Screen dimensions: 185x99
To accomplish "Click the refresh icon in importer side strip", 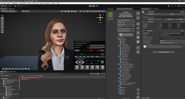I will tap(138, 18).
